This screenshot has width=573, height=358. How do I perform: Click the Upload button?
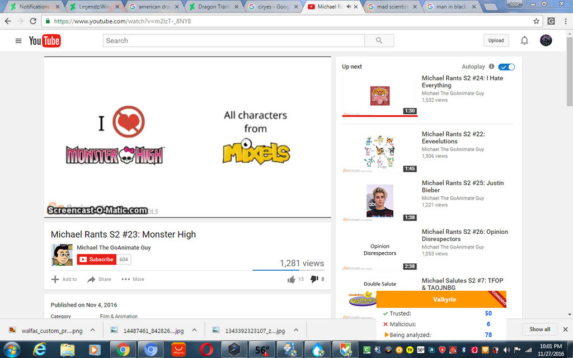[x=496, y=40]
